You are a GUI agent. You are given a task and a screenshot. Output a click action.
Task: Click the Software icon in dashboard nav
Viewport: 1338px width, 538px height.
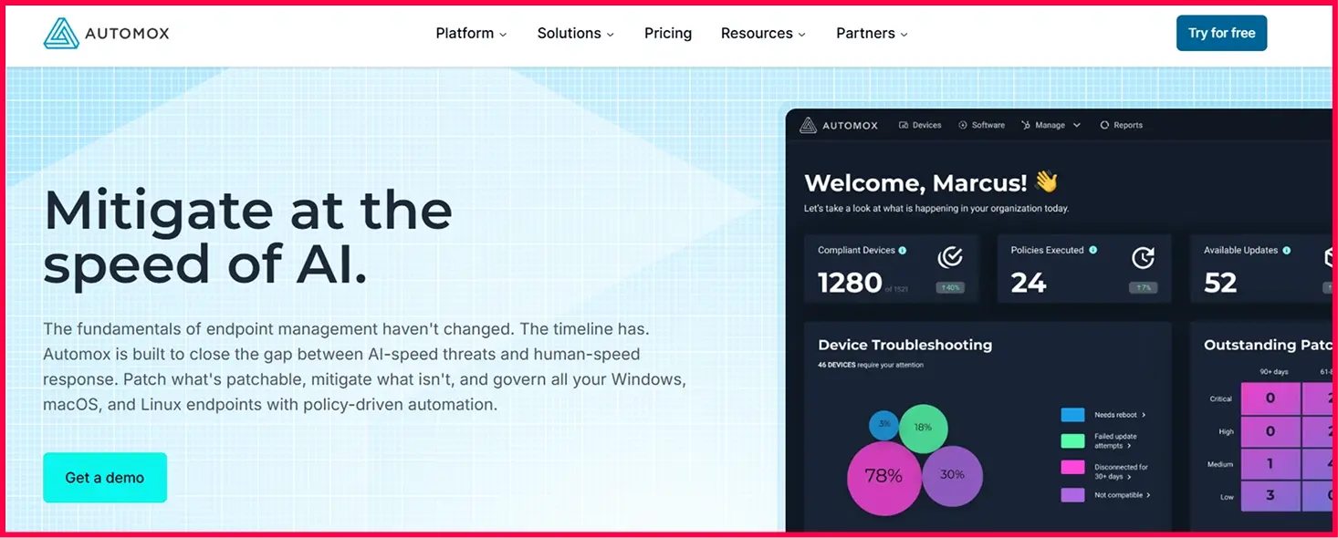pos(963,125)
